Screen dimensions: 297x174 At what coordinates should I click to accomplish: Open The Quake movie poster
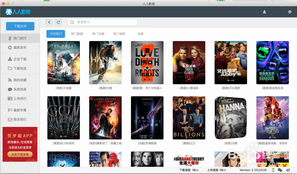[x=64, y=63]
